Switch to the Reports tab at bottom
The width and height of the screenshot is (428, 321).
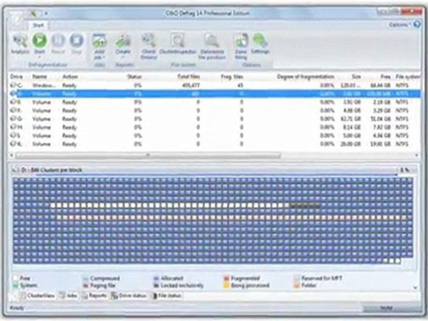click(94, 296)
